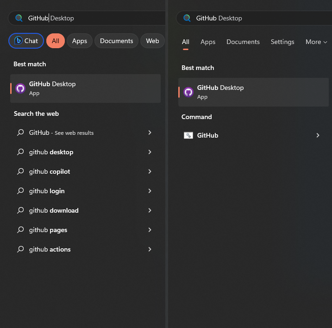The width and height of the screenshot is (332, 328).
Task: Expand chevron for 'github desktop' suggestion
Action: (150, 152)
